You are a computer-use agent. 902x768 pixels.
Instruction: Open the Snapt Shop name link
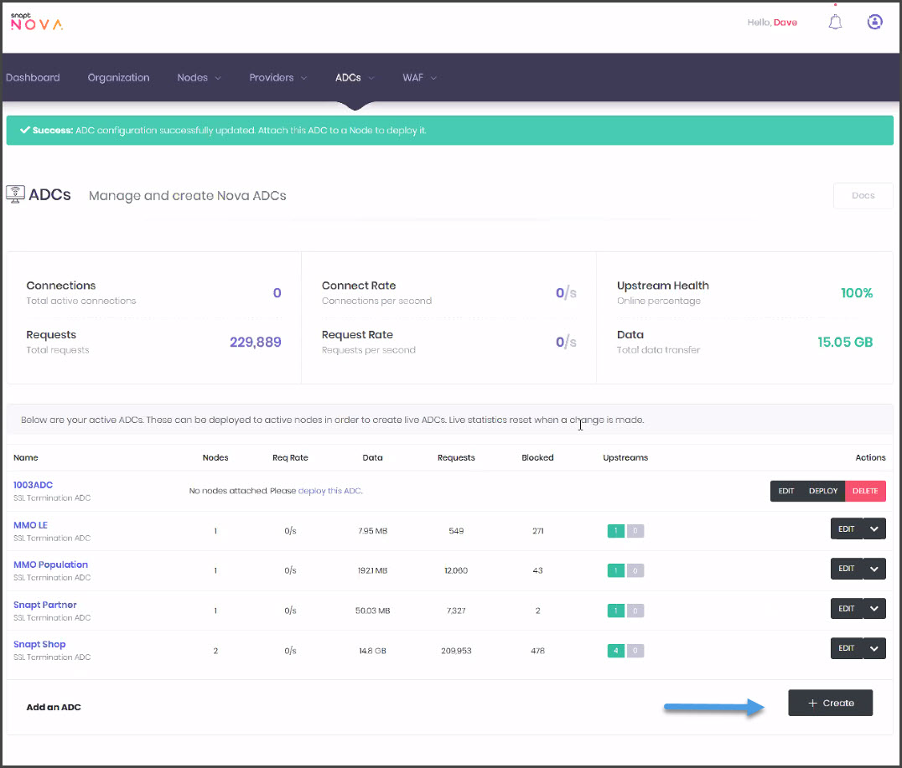[39, 644]
